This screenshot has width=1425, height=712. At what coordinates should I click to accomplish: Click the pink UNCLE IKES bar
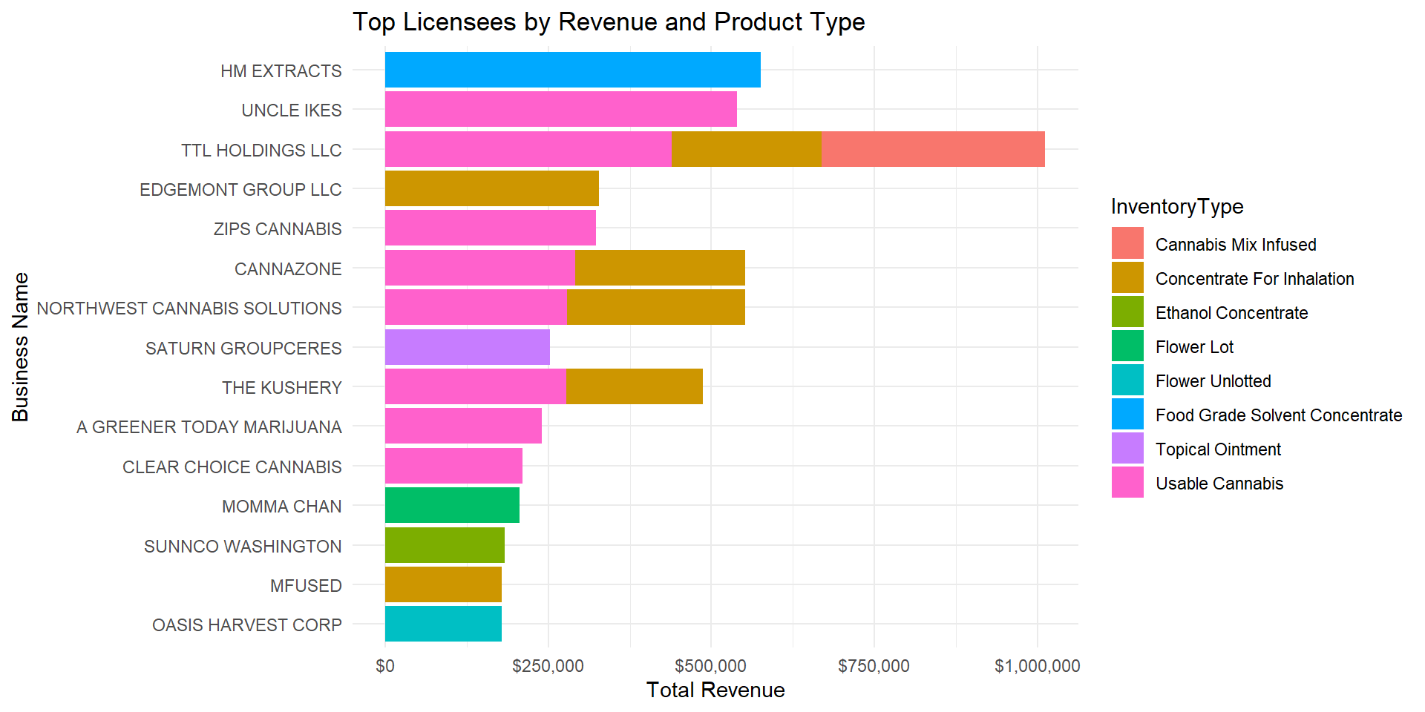(x=560, y=110)
